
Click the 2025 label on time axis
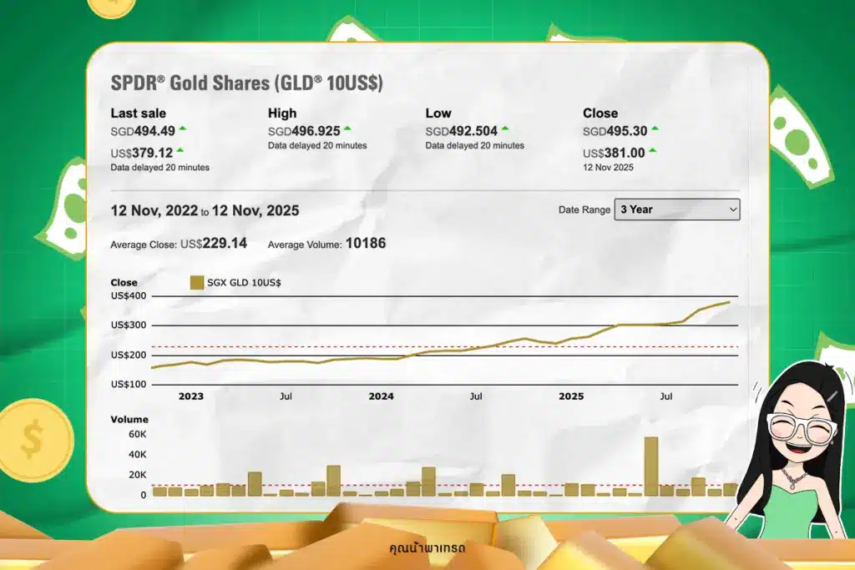[571, 396]
